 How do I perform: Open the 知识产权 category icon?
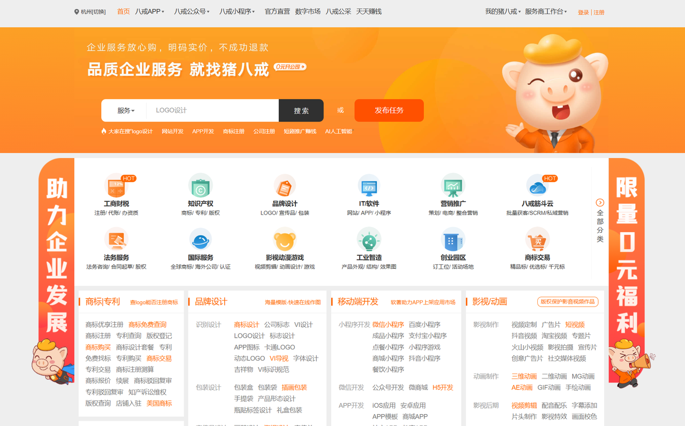pyautogui.click(x=201, y=186)
